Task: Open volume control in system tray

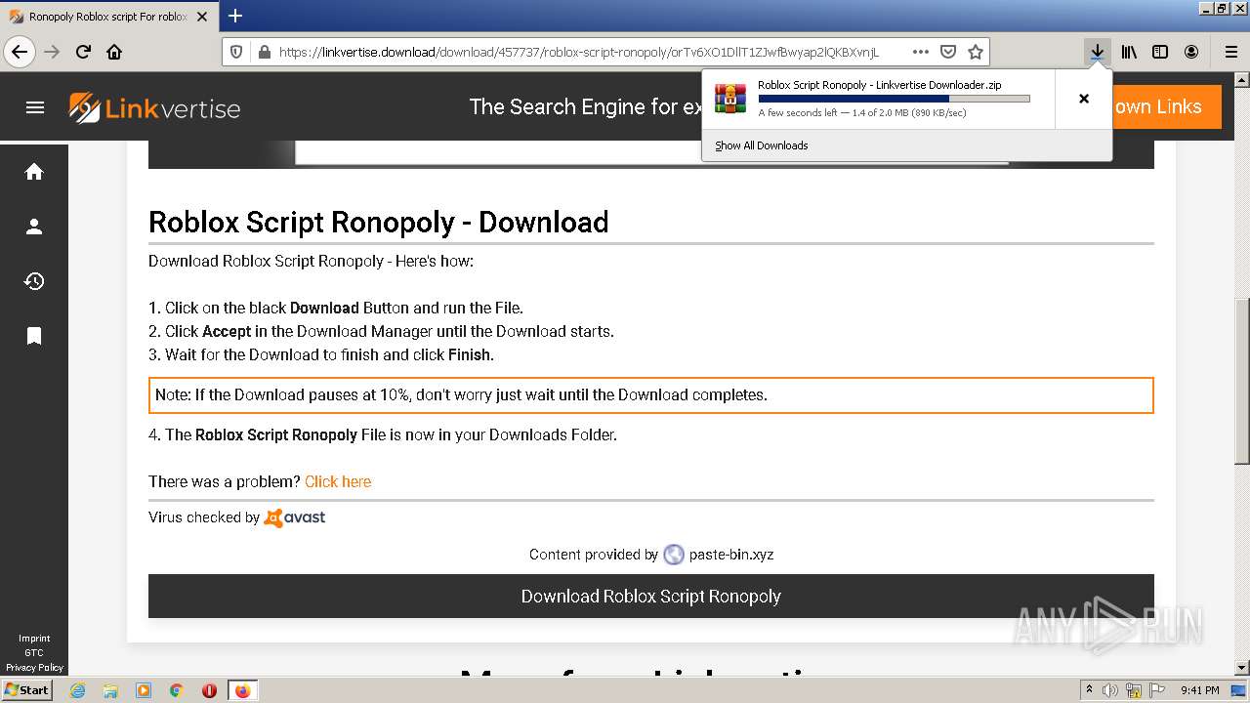Action: pyautogui.click(x=1110, y=690)
